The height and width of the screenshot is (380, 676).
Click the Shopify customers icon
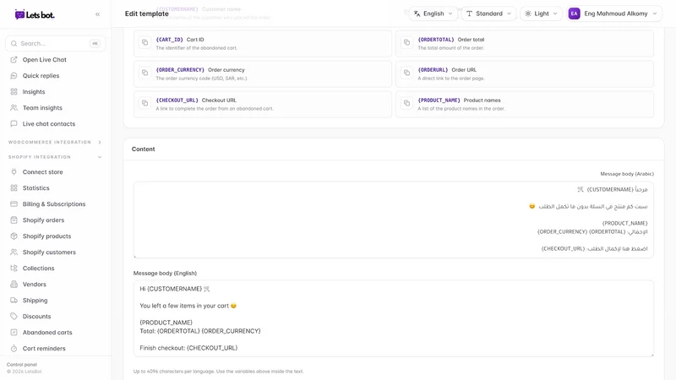[x=14, y=252]
